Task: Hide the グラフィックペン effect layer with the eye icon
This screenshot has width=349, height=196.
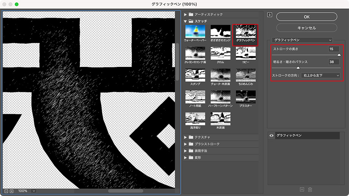Action: click(x=272, y=136)
